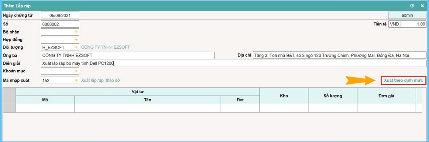Viewport: 429px width, 142px height.
Task: Click the admin user button
Action: 407,15
